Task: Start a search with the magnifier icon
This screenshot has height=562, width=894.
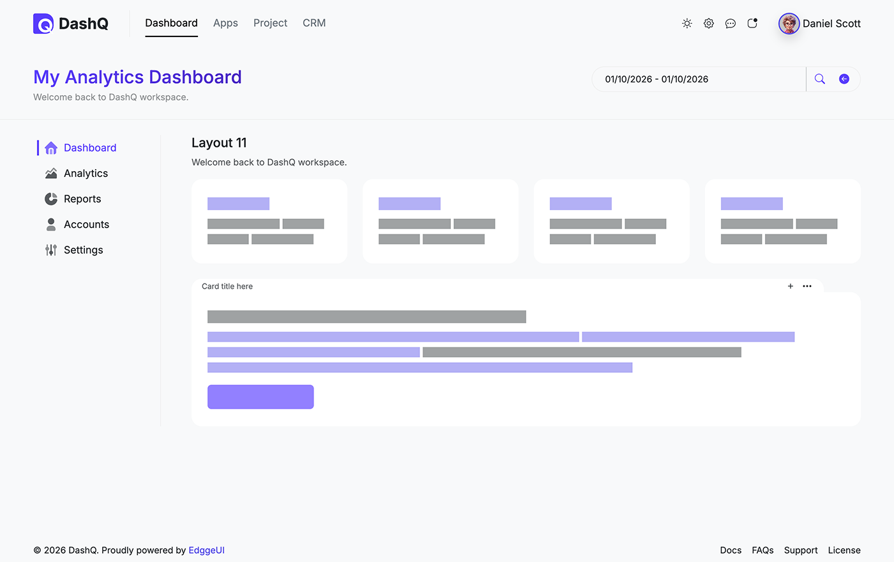Action: [819, 79]
